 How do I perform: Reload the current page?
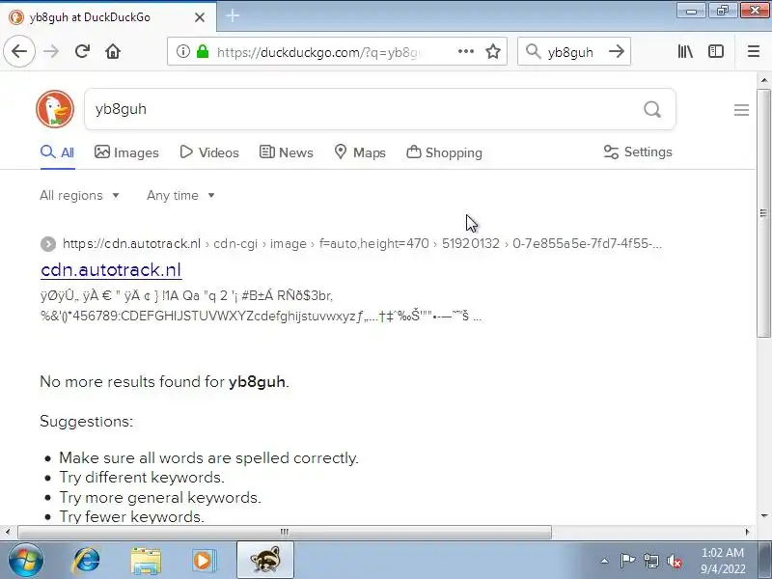click(x=82, y=51)
